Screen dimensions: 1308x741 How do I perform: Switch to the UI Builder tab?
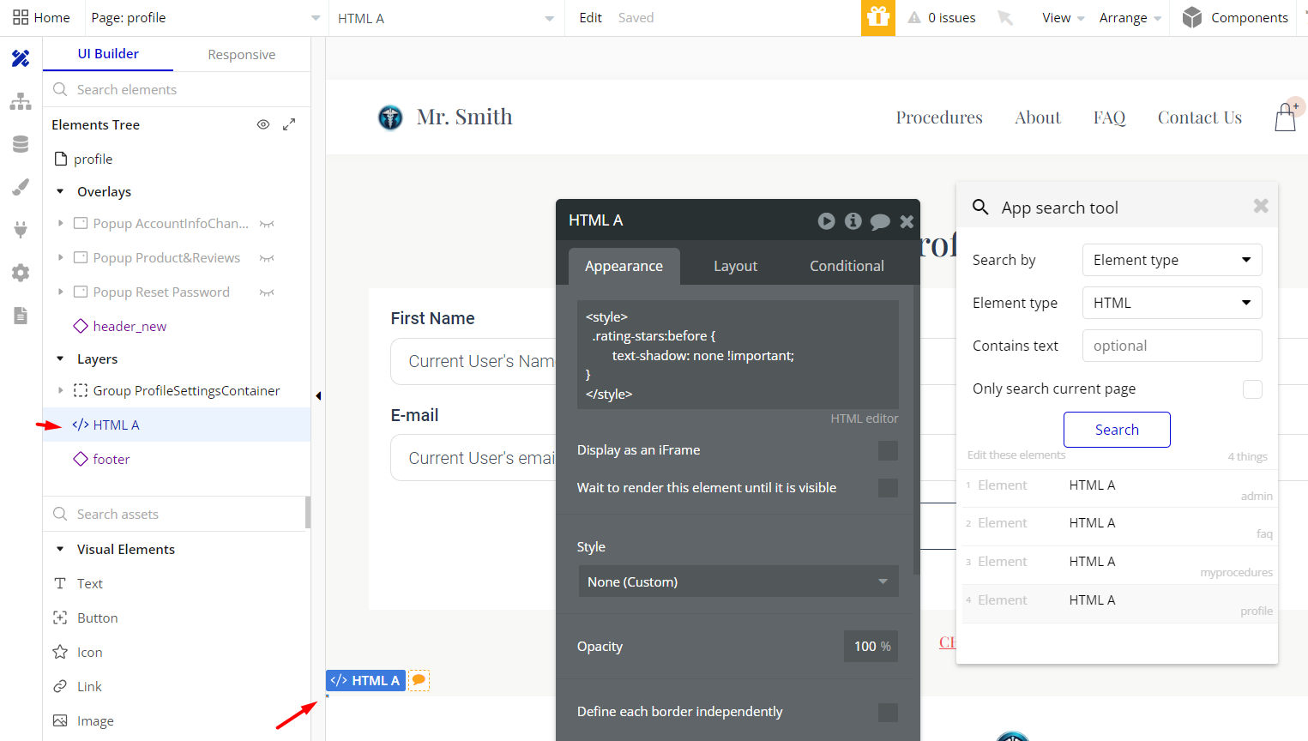[108, 53]
